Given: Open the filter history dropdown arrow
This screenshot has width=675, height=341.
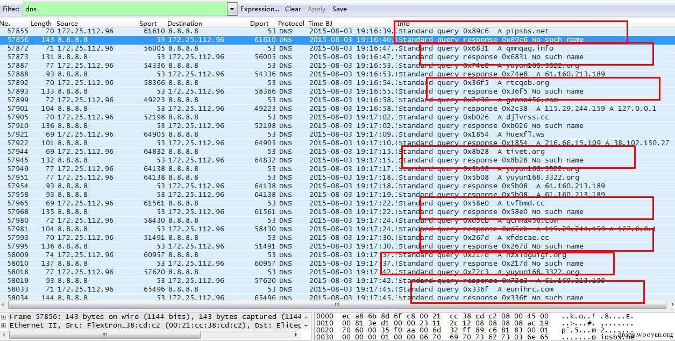Looking at the screenshot, I should tap(232, 9).
